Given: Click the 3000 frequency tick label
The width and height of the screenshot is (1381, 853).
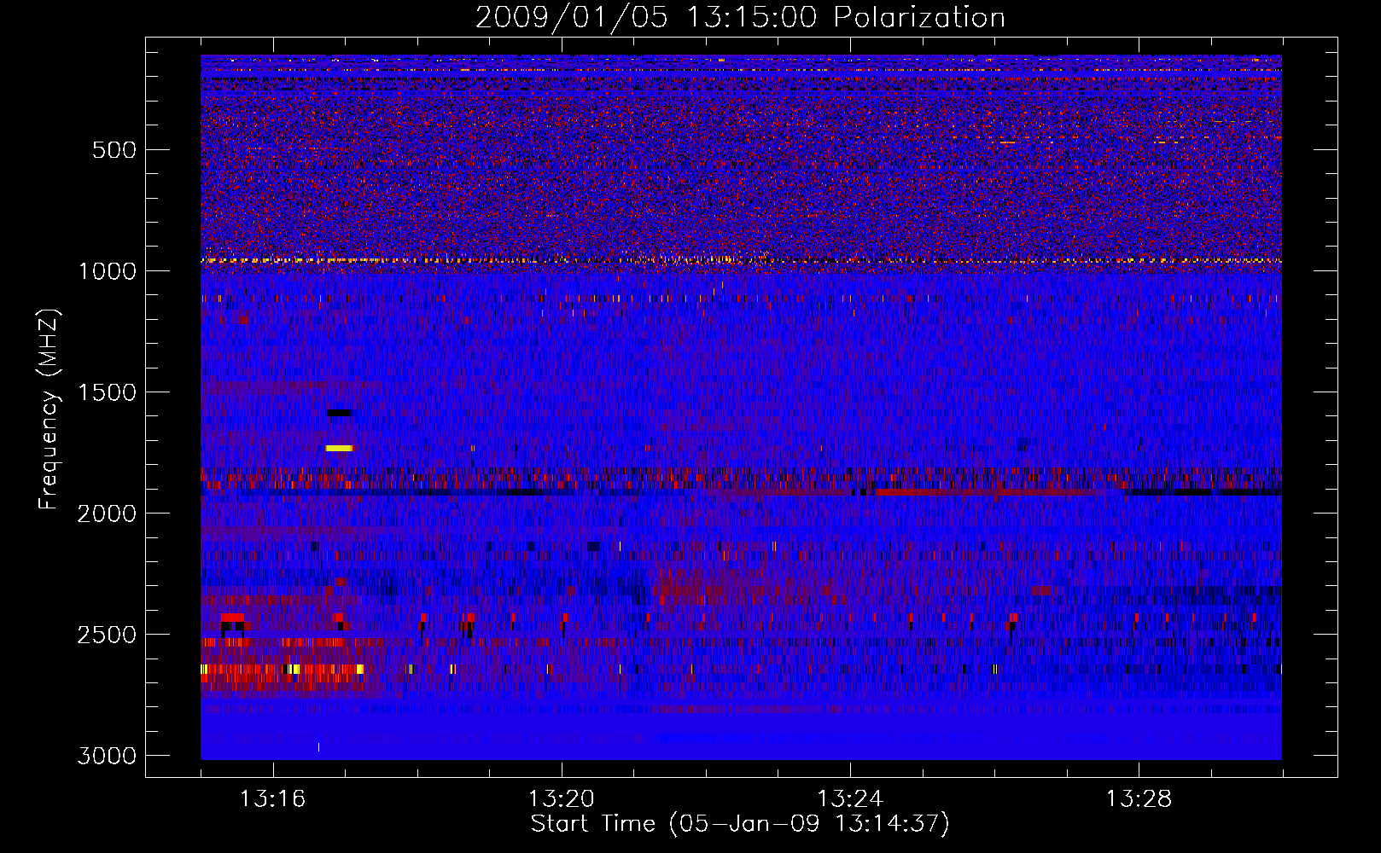Looking at the screenshot, I should click(x=108, y=756).
